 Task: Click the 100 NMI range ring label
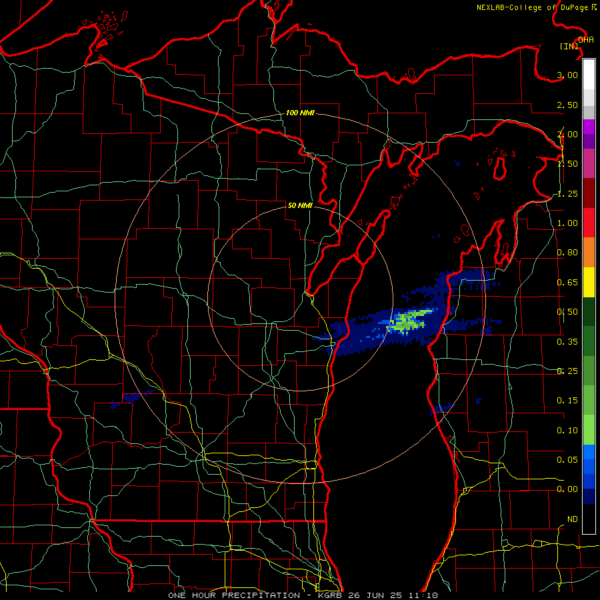pos(300,113)
